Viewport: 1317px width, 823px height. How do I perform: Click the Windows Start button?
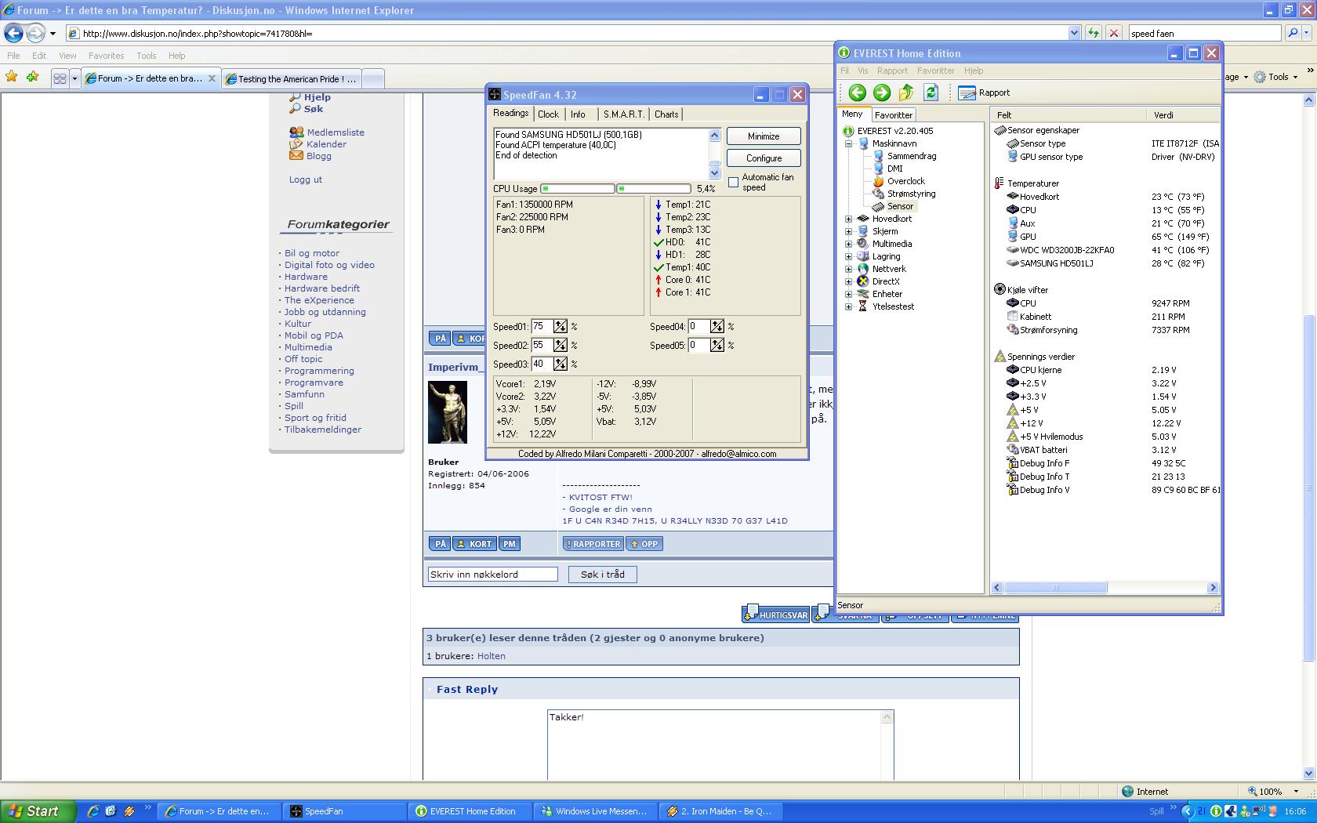[38, 811]
